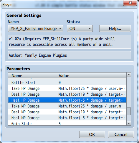Click the OK button
139x143 pixels.
(x=92, y=134)
